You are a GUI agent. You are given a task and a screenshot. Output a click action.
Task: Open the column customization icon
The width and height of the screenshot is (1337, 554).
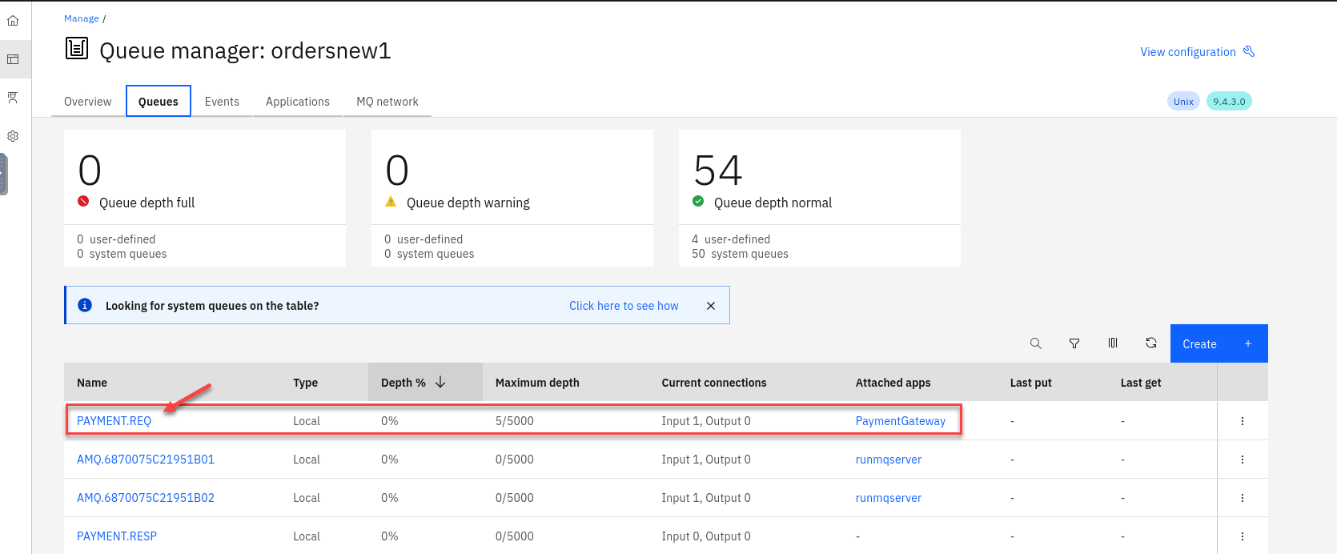tap(1113, 343)
